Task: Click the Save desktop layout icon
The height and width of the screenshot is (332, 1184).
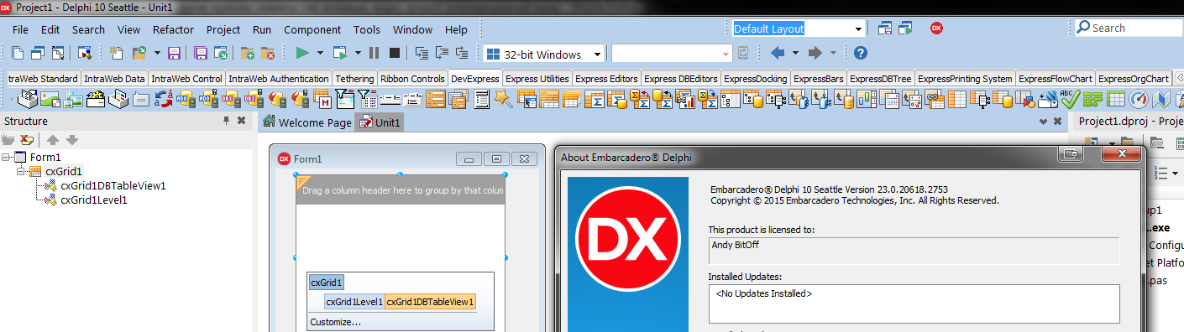Action: click(884, 28)
